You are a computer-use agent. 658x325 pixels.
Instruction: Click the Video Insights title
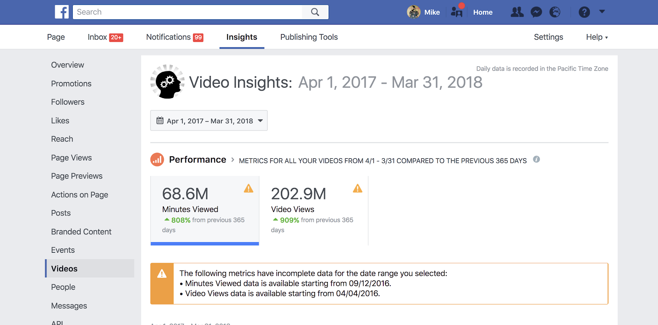241,82
